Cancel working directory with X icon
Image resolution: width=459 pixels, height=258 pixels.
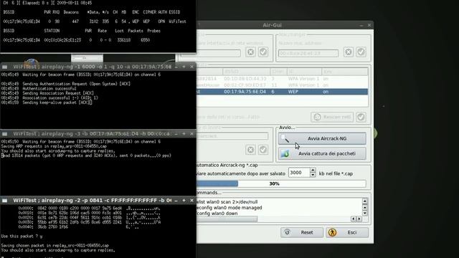coord(250,150)
